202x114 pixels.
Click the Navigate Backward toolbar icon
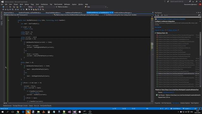(x=3, y=7)
